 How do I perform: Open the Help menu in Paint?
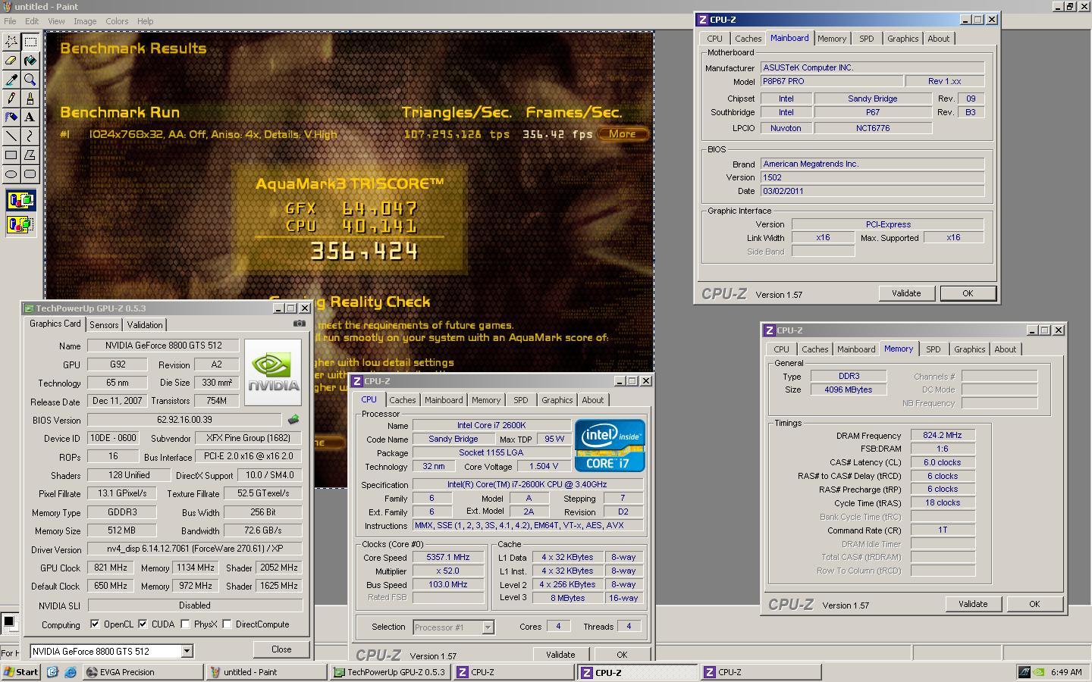(x=145, y=21)
